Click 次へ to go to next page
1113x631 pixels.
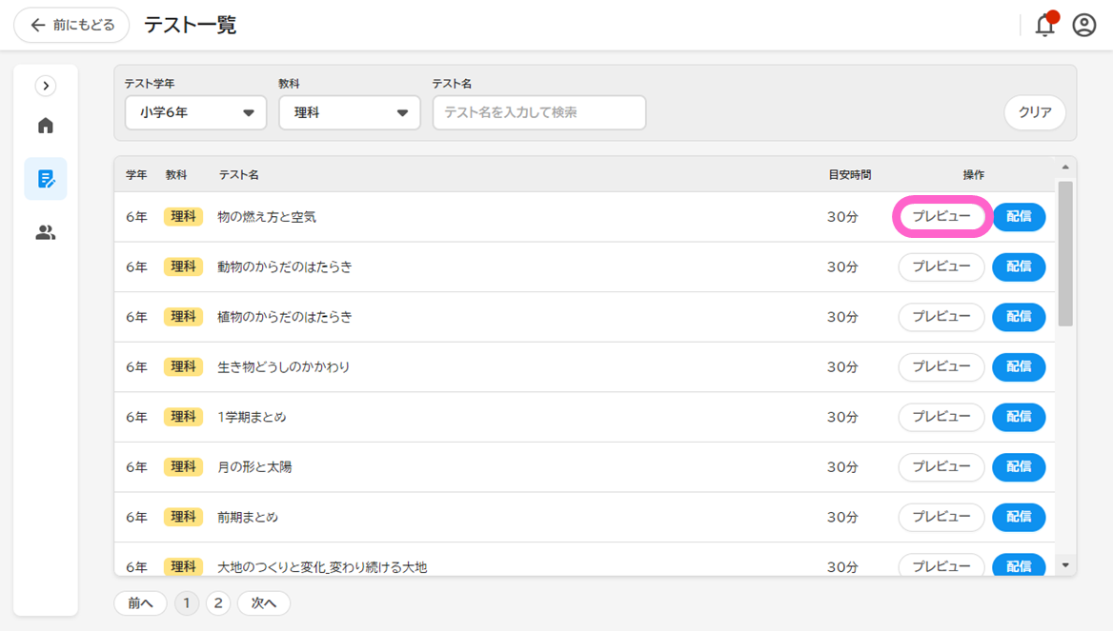point(264,603)
